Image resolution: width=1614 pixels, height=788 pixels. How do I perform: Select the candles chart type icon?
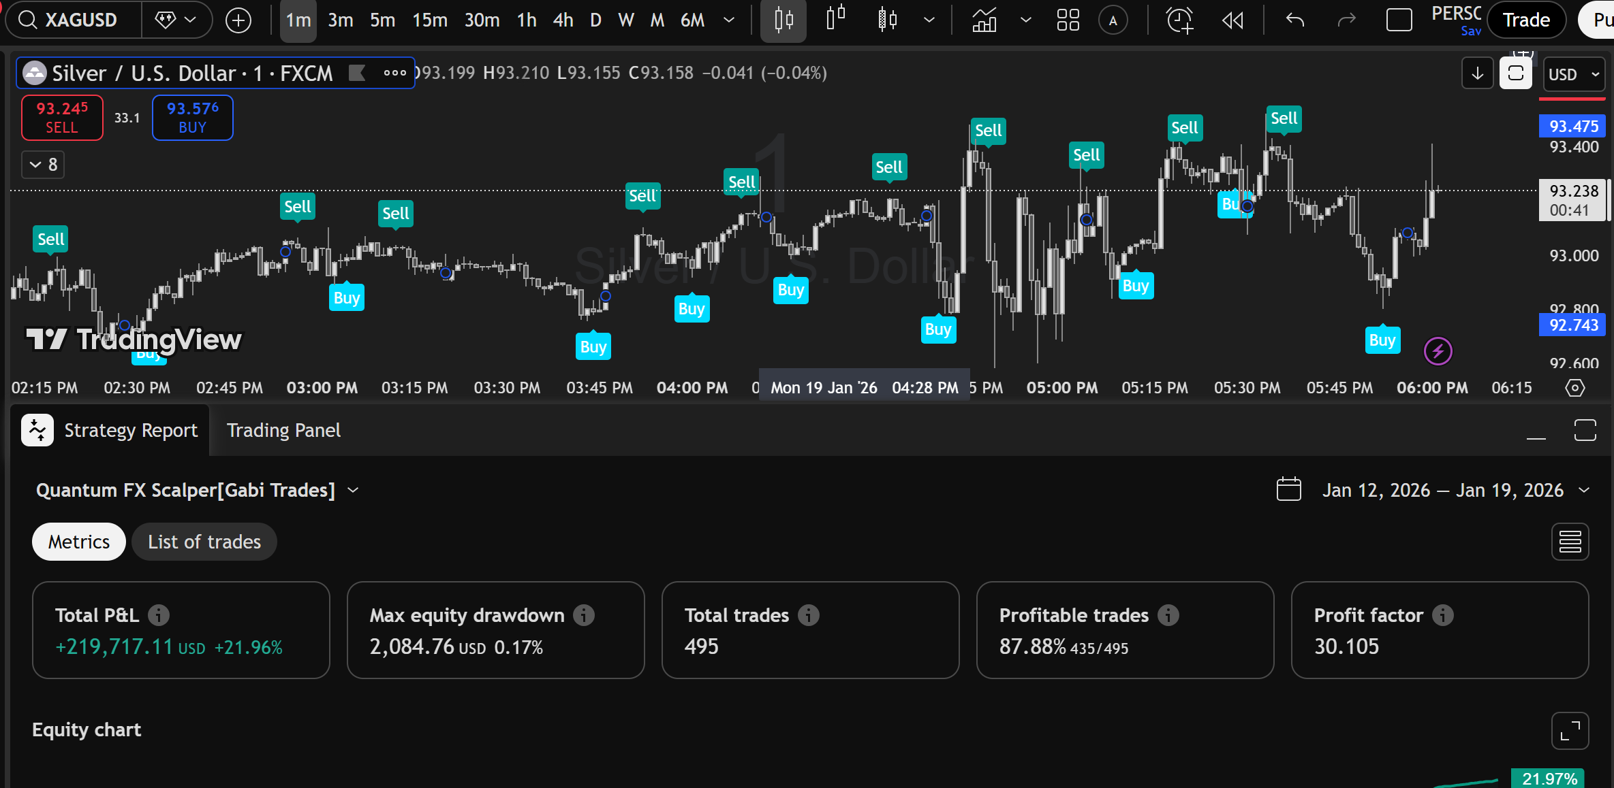coord(783,20)
